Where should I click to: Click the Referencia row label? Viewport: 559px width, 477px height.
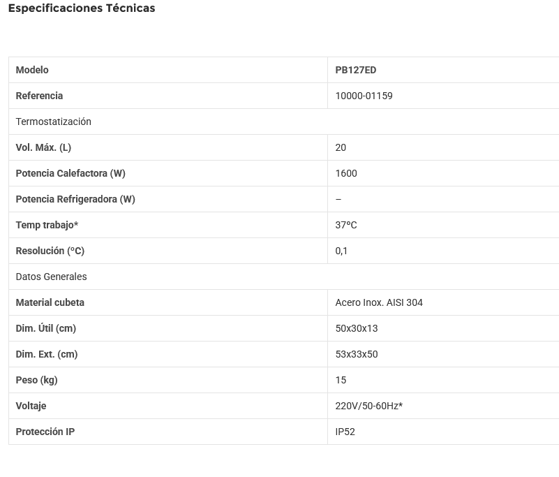(x=39, y=96)
